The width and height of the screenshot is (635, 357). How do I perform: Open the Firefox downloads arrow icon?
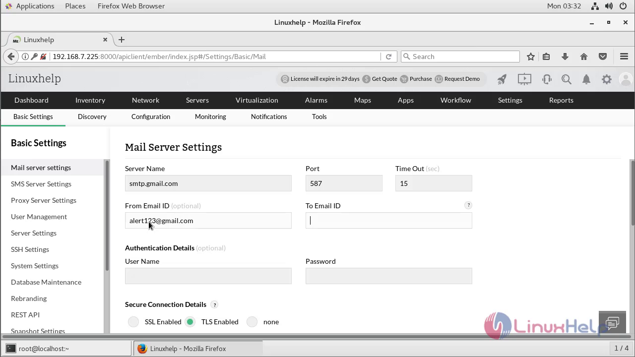point(565,57)
